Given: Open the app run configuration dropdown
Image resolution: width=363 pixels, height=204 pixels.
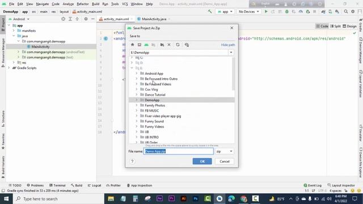Looking at the screenshot, I should [225, 11].
